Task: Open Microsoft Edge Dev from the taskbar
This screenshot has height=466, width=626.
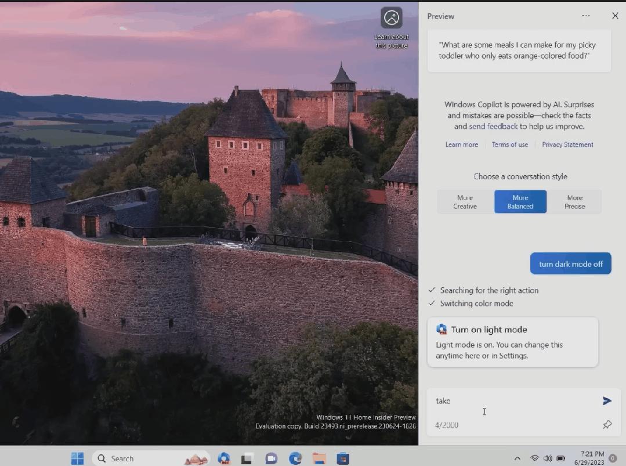Action: 223,458
